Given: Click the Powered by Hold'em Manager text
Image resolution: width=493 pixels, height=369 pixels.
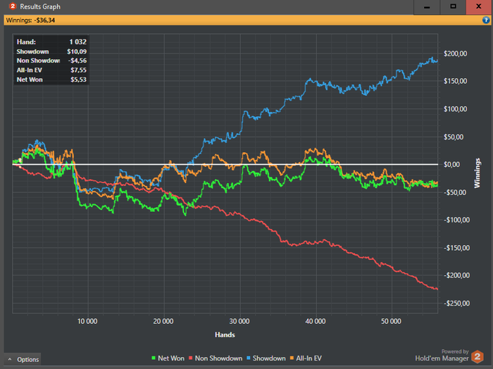Looking at the screenshot, I should coord(442,356).
